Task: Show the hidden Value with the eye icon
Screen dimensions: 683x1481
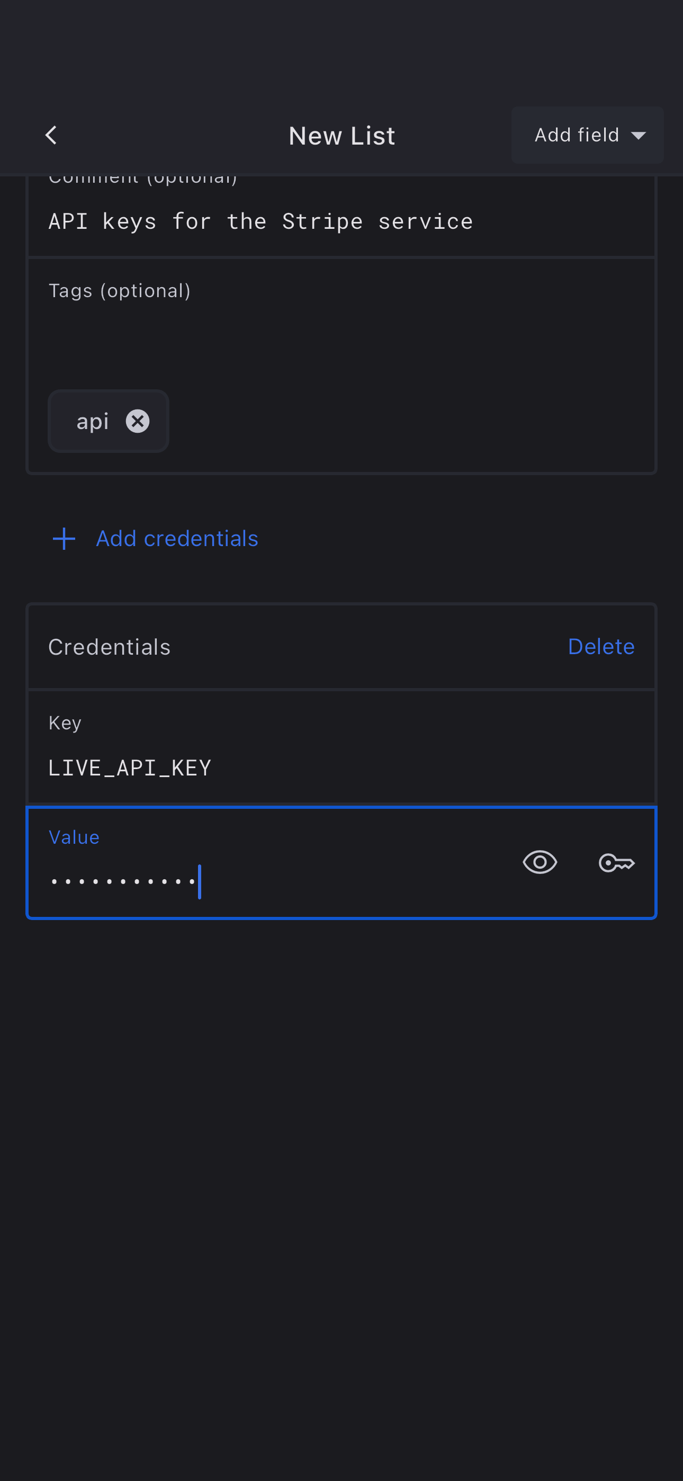Action: [540, 862]
